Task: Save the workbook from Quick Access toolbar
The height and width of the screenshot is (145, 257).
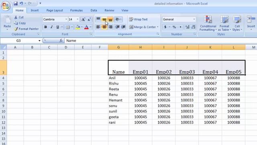Action: click(16, 4)
